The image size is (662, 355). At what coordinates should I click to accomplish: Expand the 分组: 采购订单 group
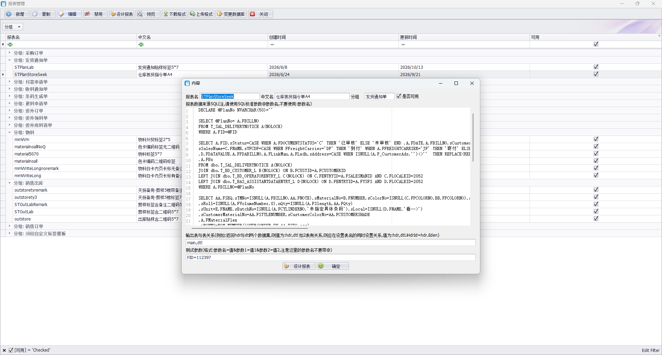tap(9, 53)
